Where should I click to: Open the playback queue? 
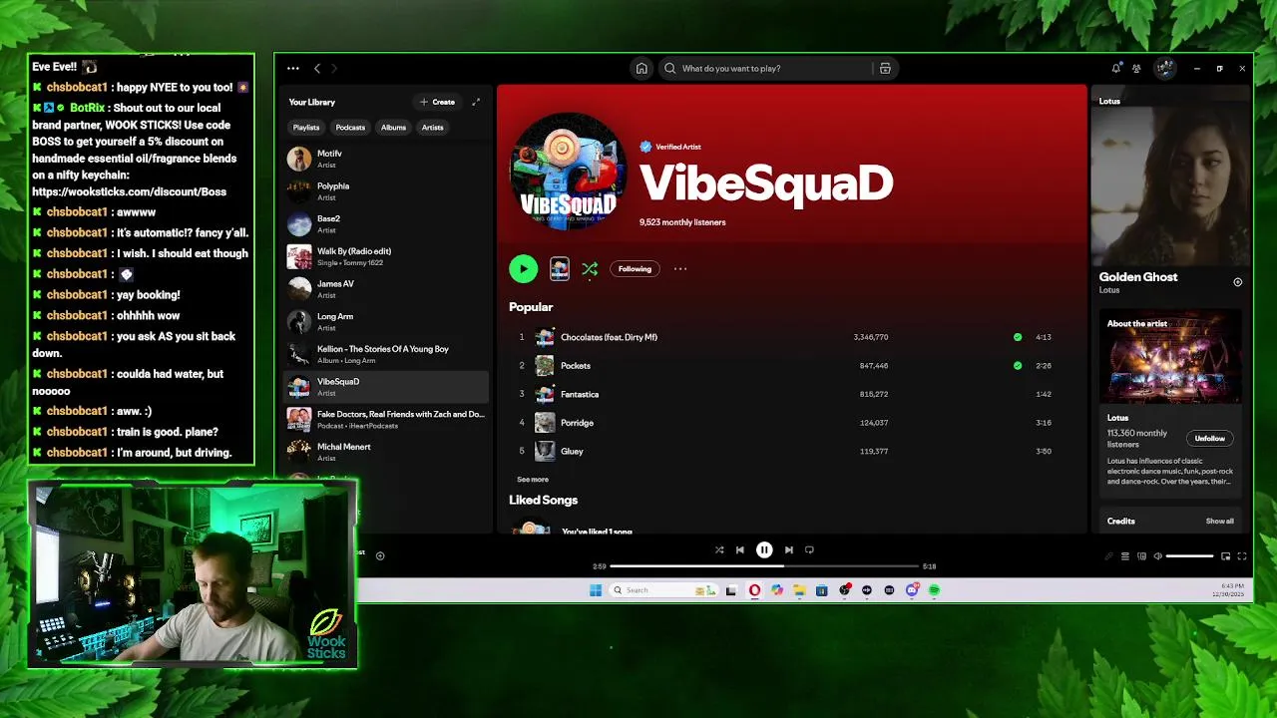coord(1125,556)
